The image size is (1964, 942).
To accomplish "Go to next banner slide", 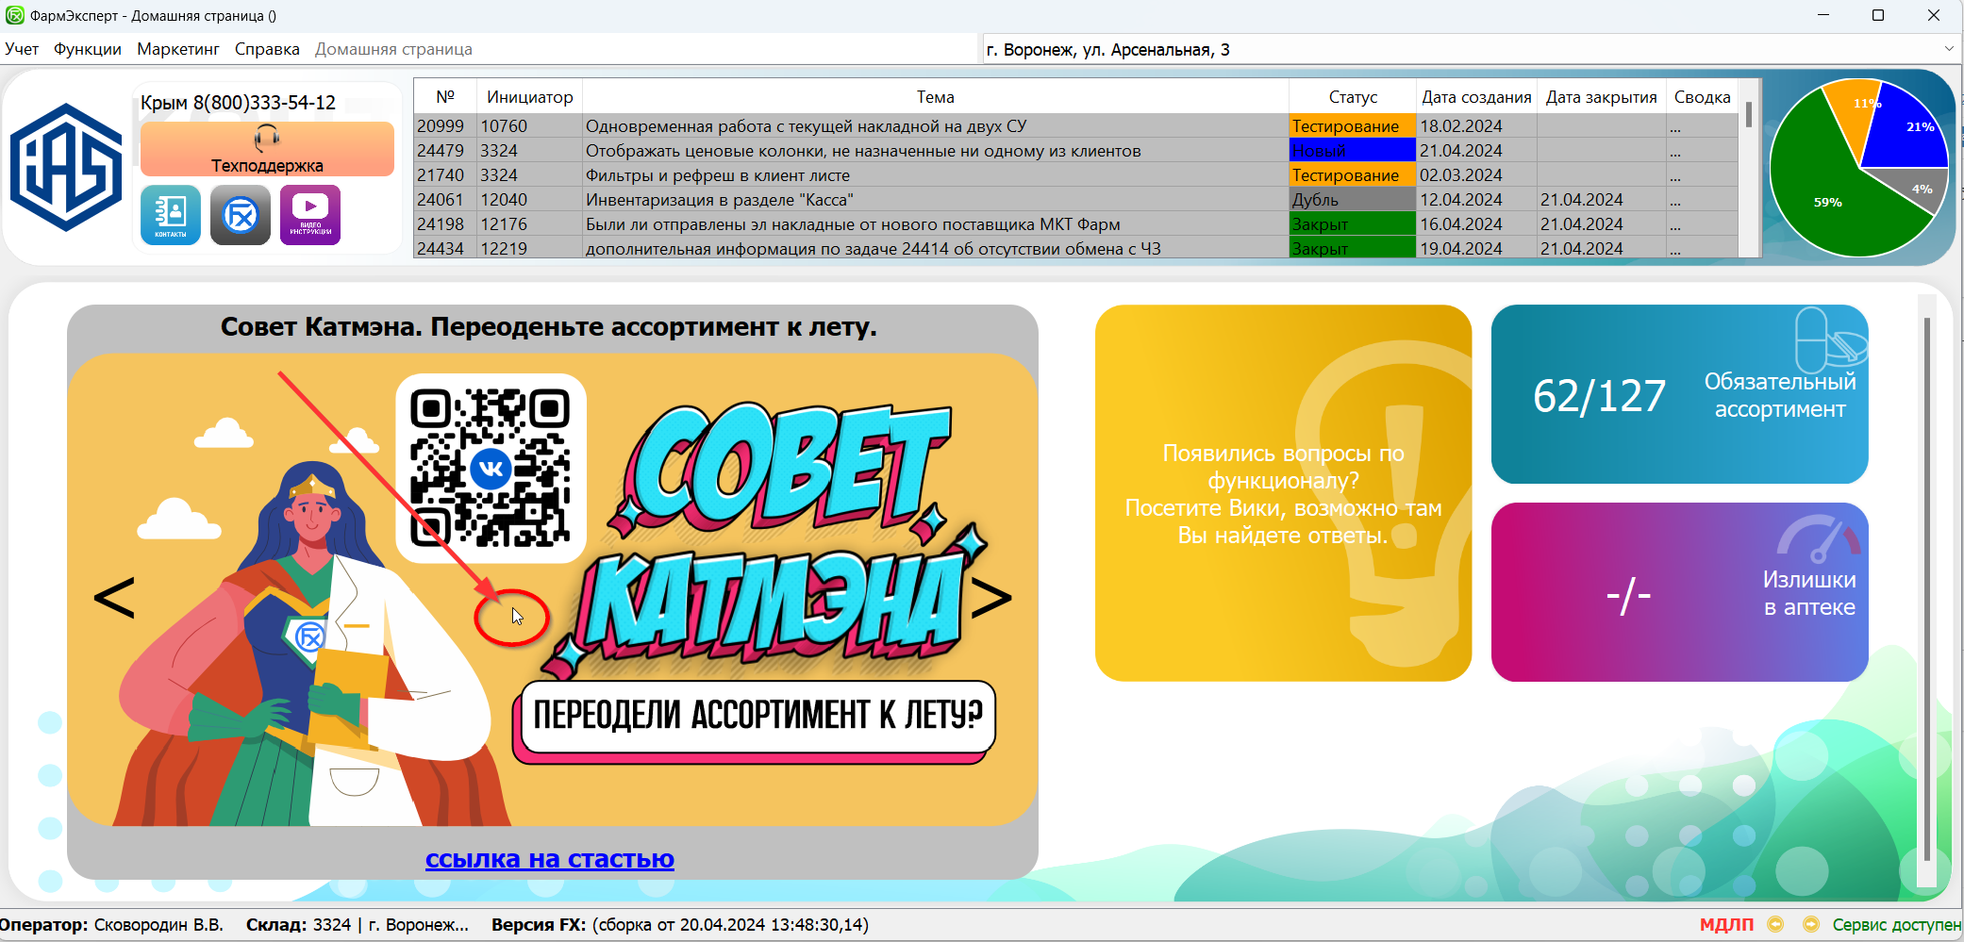I will pos(990,598).
